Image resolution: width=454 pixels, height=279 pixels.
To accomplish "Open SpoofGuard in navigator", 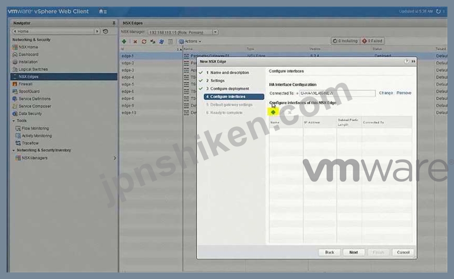I will coord(26,91).
